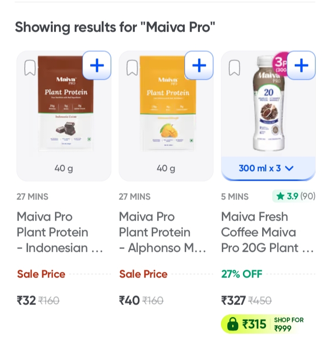Click the chevron next to 300 ml x 3

tap(289, 168)
